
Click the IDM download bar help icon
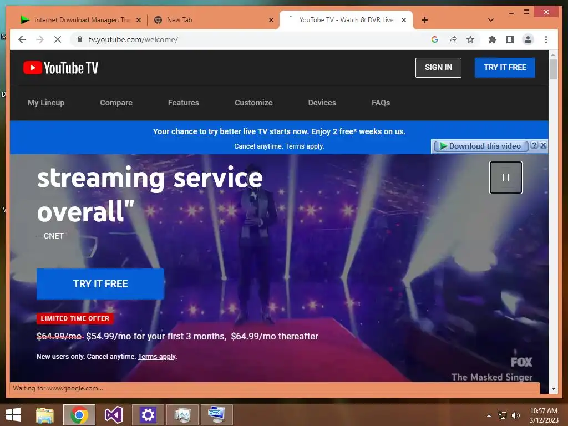click(534, 145)
